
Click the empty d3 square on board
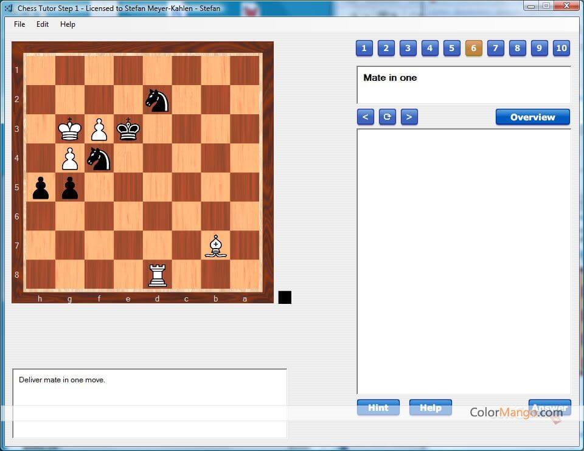[158, 129]
